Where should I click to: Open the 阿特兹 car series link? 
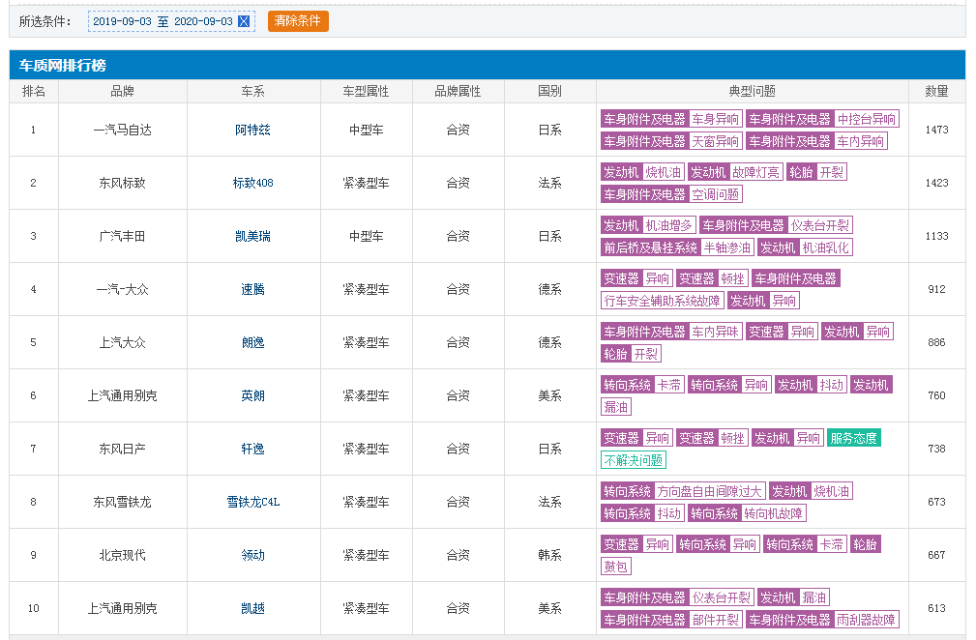[x=252, y=130]
